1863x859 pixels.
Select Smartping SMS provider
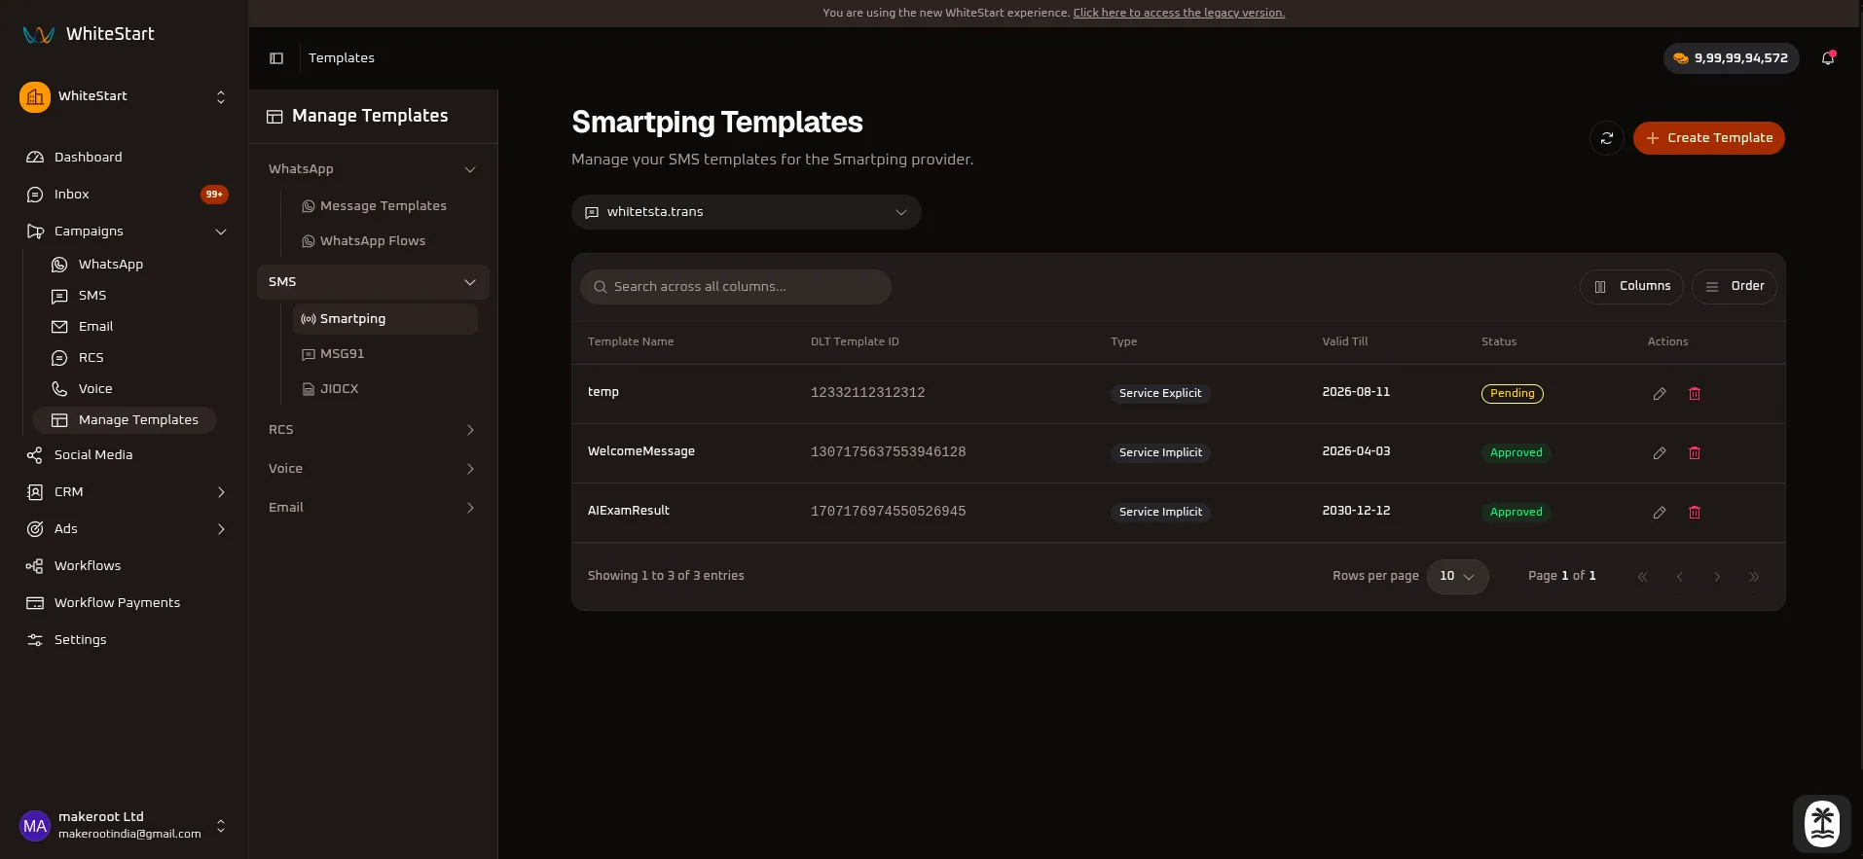pos(384,318)
